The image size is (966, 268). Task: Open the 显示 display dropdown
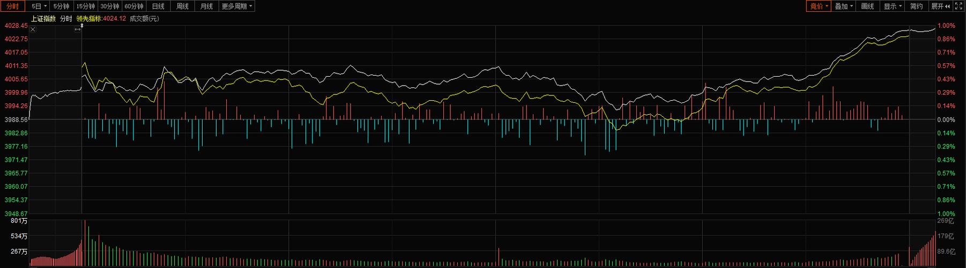tap(893, 6)
